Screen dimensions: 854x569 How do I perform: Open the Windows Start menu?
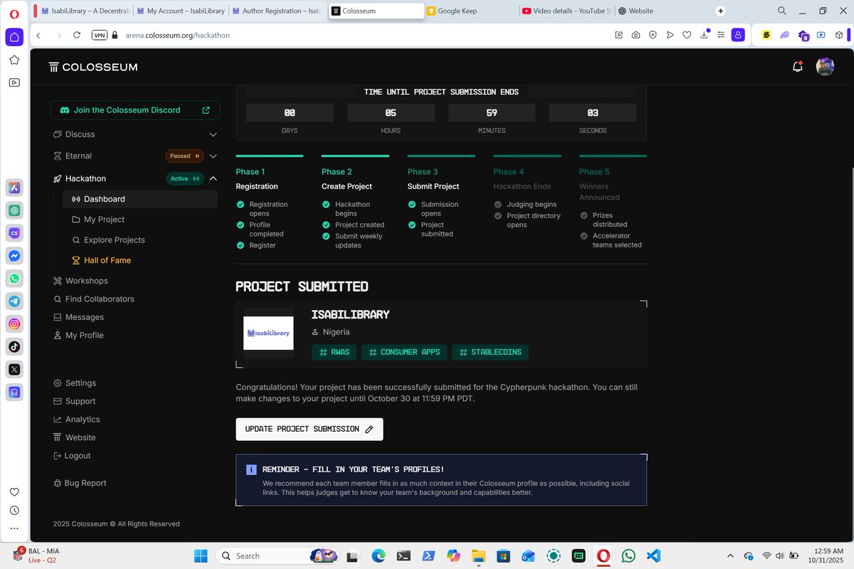(201, 555)
